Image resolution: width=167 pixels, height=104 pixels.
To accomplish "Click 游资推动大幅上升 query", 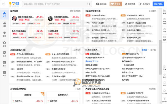I will (x=133, y=37).
